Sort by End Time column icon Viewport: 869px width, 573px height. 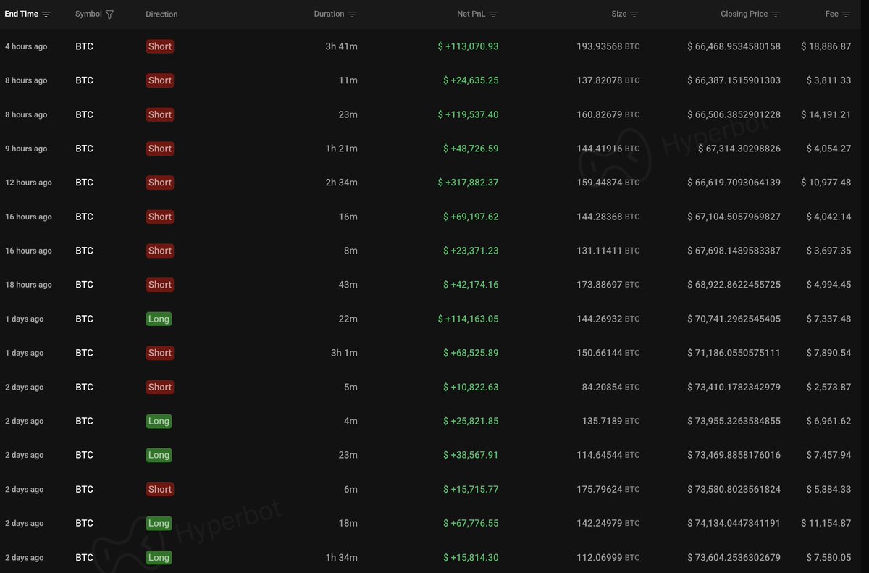pyautogui.click(x=46, y=14)
